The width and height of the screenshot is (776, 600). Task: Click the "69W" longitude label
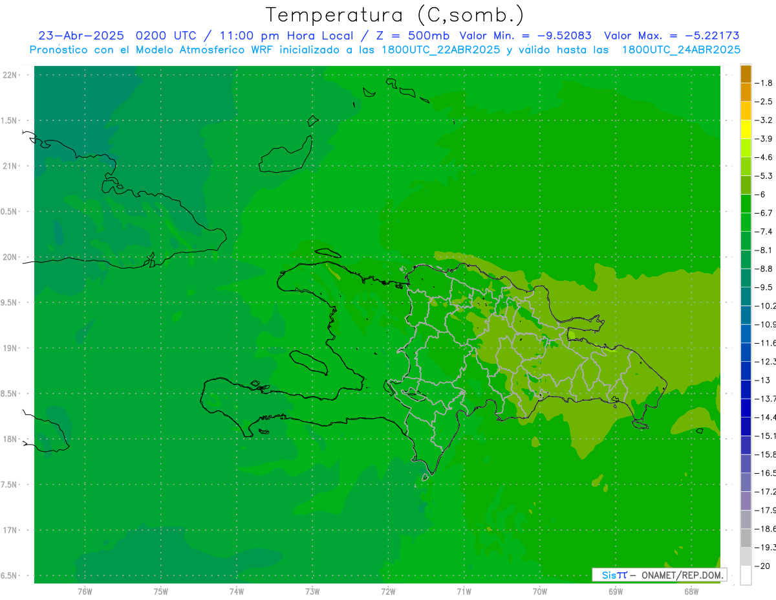click(x=616, y=591)
